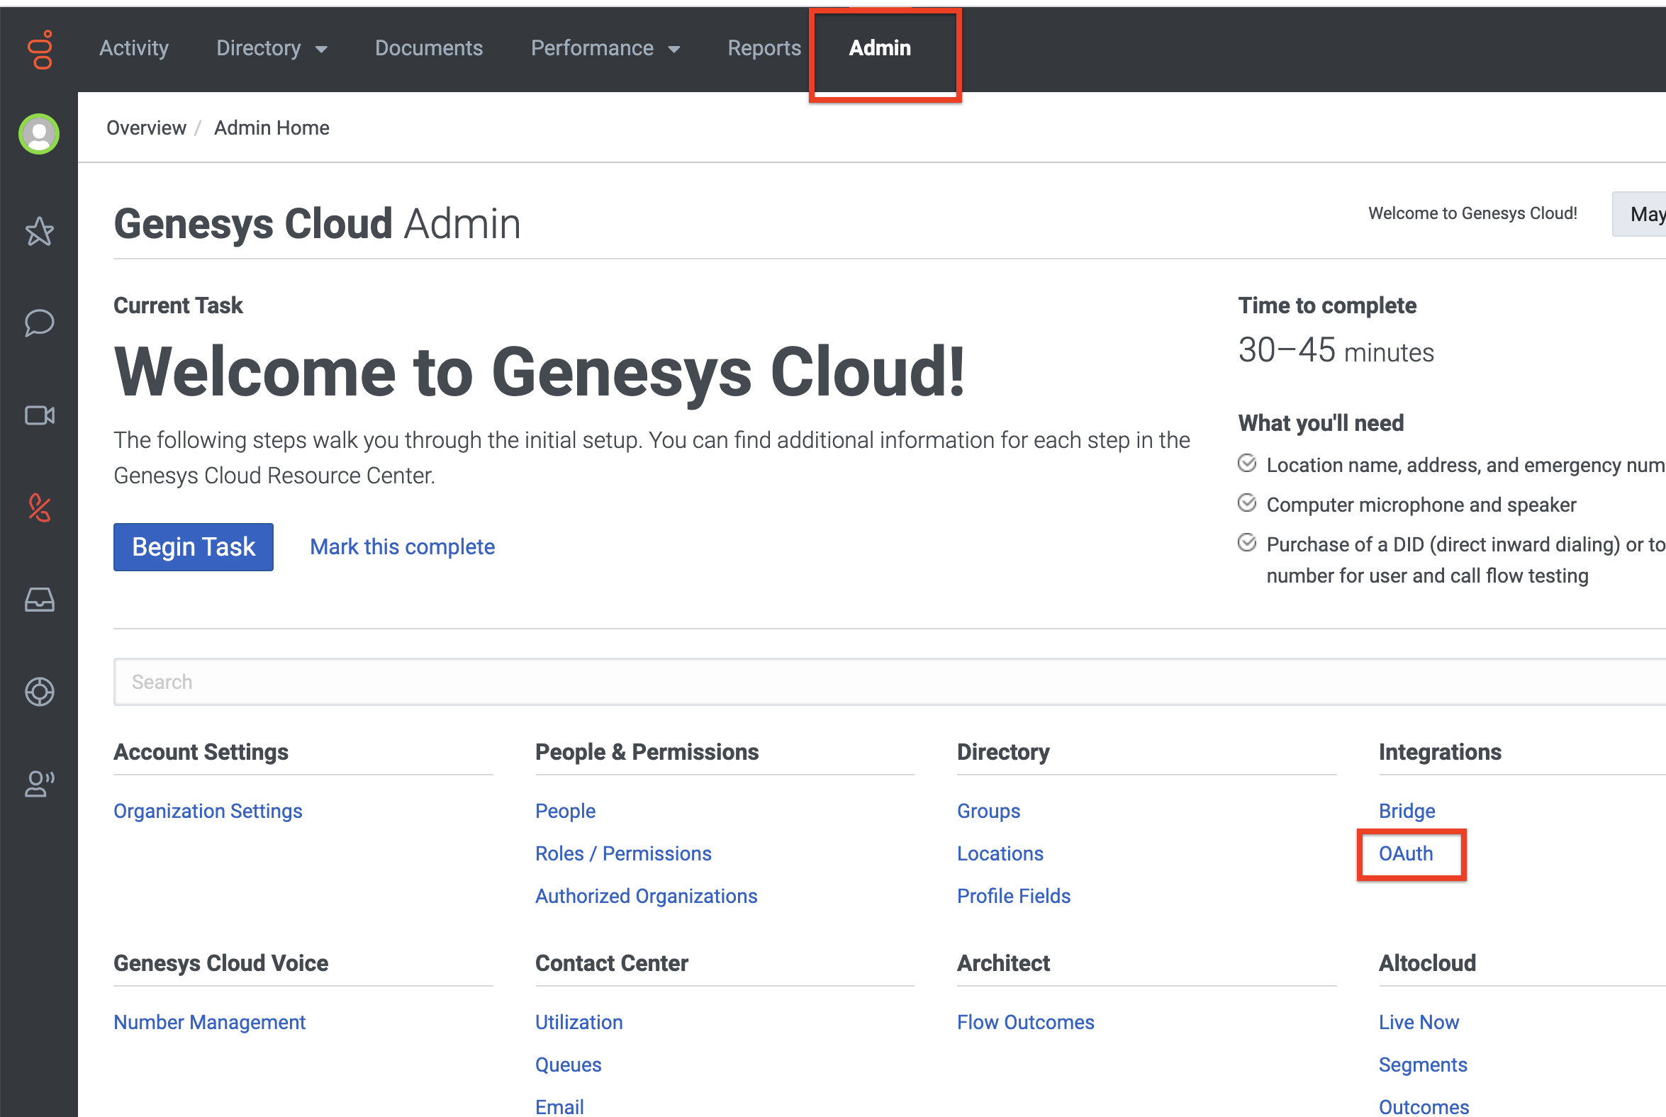Open the Inbox tray icon in the sidebar
Image resolution: width=1666 pixels, height=1117 pixels.
click(38, 600)
